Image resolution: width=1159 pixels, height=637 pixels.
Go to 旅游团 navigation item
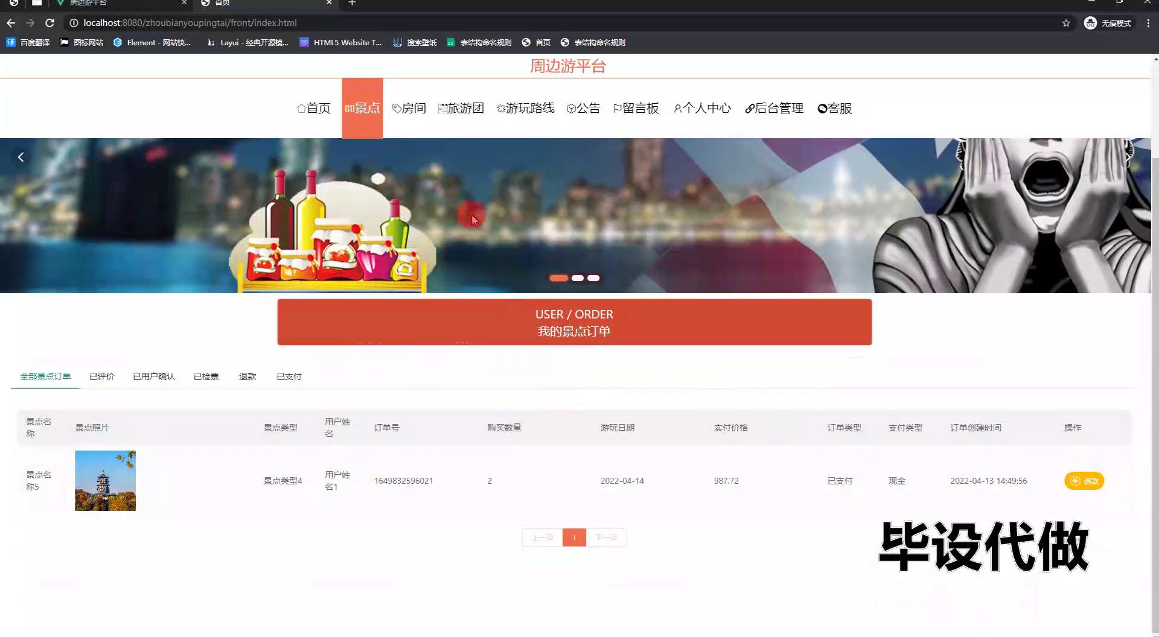pos(461,109)
